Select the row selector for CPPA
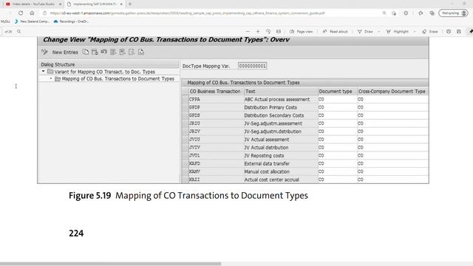Image resolution: width=473 pixels, height=266 pixels. click(185, 99)
